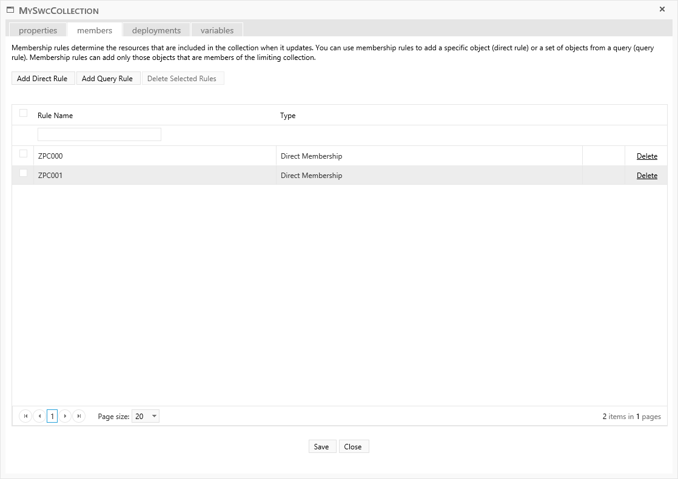Delete the ZPC001 rule via its link
This screenshot has height=479, width=678.
(x=646, y=176)
